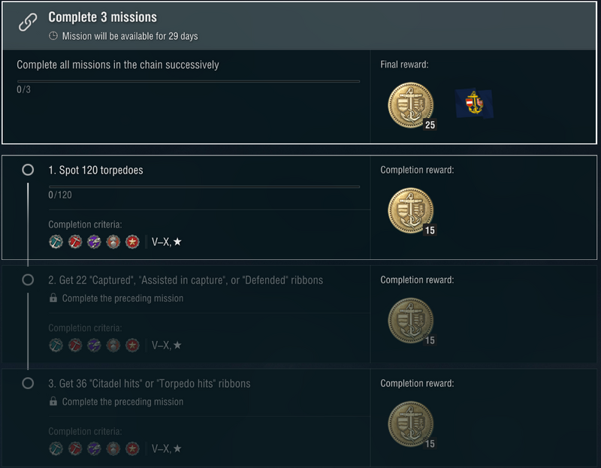
Task: Click the 15-token reward coin for mission 3
Action: coord(410,424)
